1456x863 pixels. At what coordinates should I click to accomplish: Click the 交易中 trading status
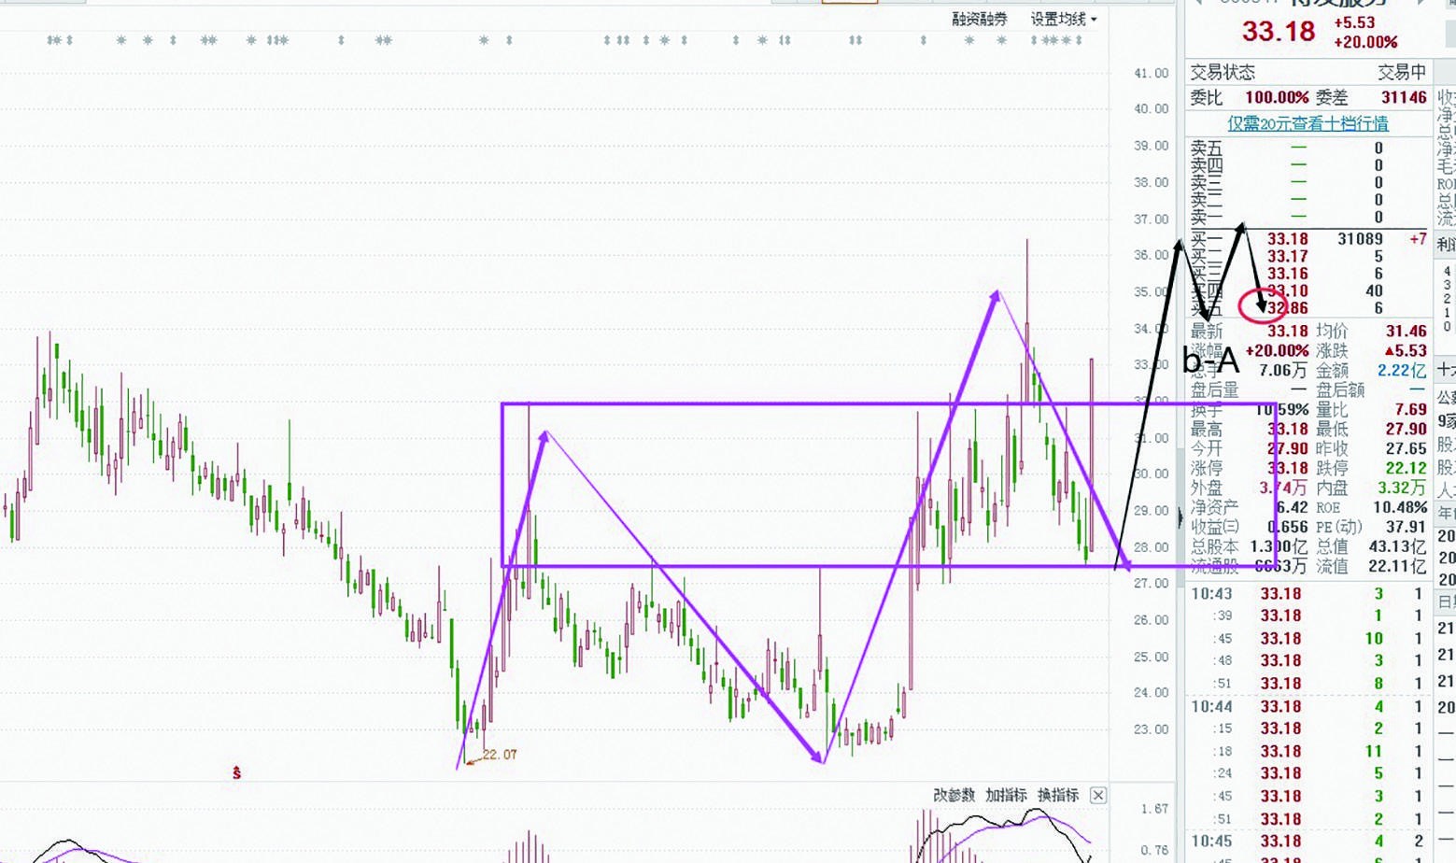1402,73
